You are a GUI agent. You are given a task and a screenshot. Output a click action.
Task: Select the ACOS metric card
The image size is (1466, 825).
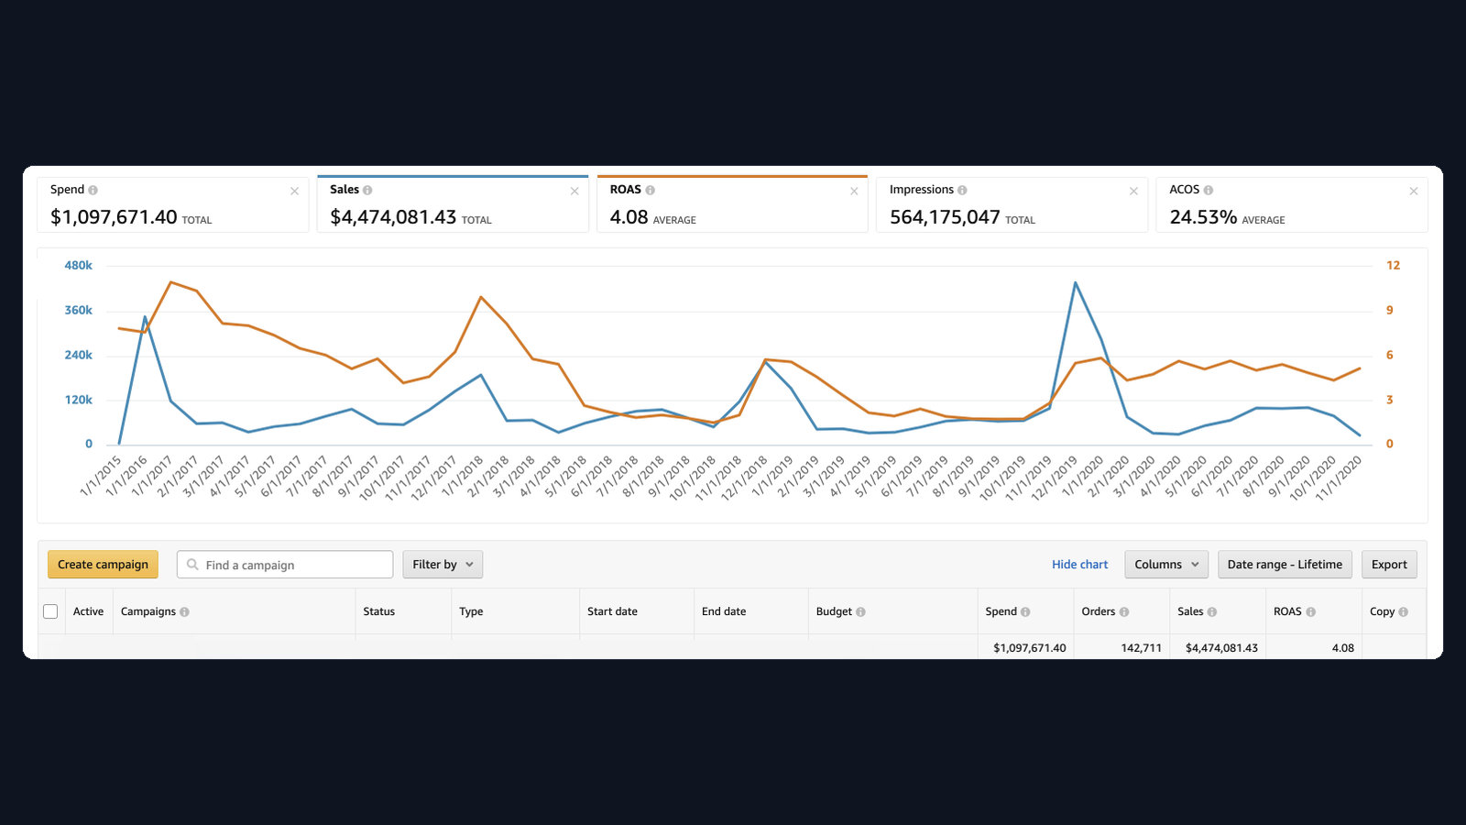(1292, 204)
